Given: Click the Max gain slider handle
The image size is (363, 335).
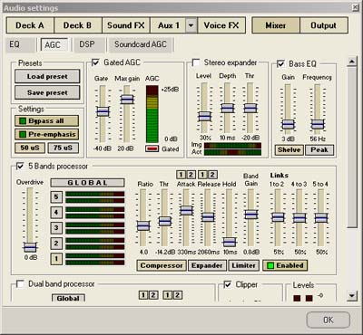Looking at the screenshot, I should pyautogui.click(x=127, y=100).
